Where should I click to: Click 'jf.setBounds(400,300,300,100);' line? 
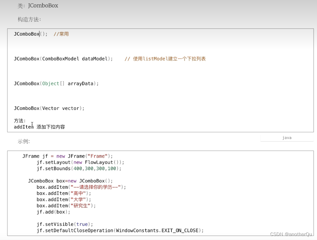tap(79, 168)
